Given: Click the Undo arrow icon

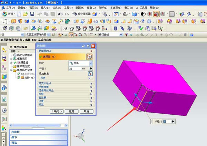Looking at the screenshot, I should click(61, 14).
